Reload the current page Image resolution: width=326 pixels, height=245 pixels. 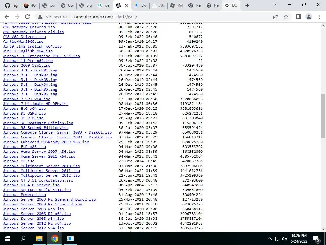[27, 17]
